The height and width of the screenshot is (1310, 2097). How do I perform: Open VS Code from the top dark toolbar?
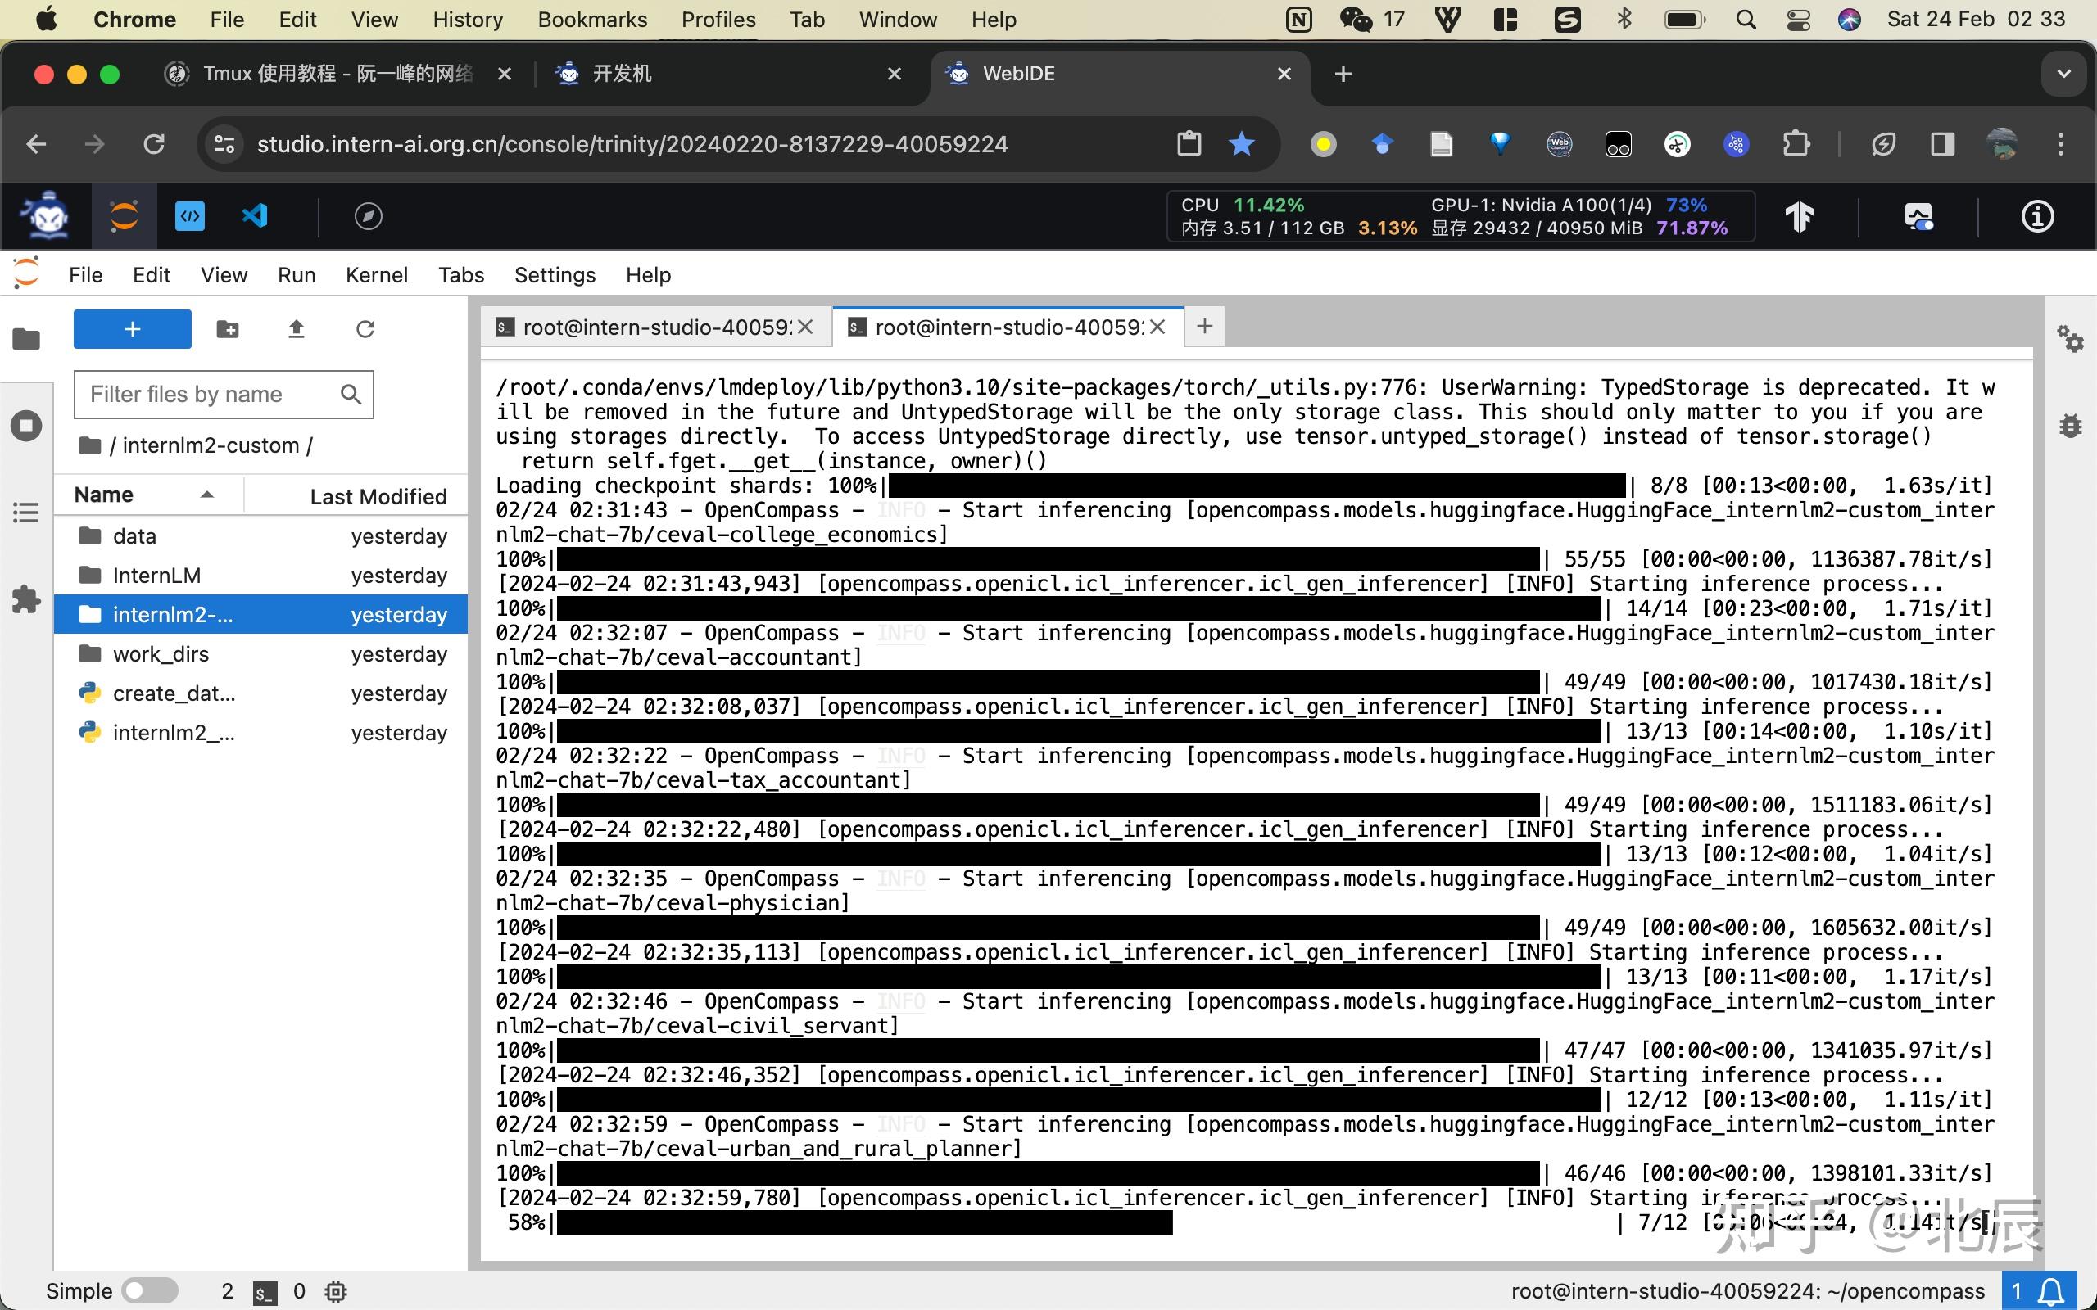tap(254, 217)
